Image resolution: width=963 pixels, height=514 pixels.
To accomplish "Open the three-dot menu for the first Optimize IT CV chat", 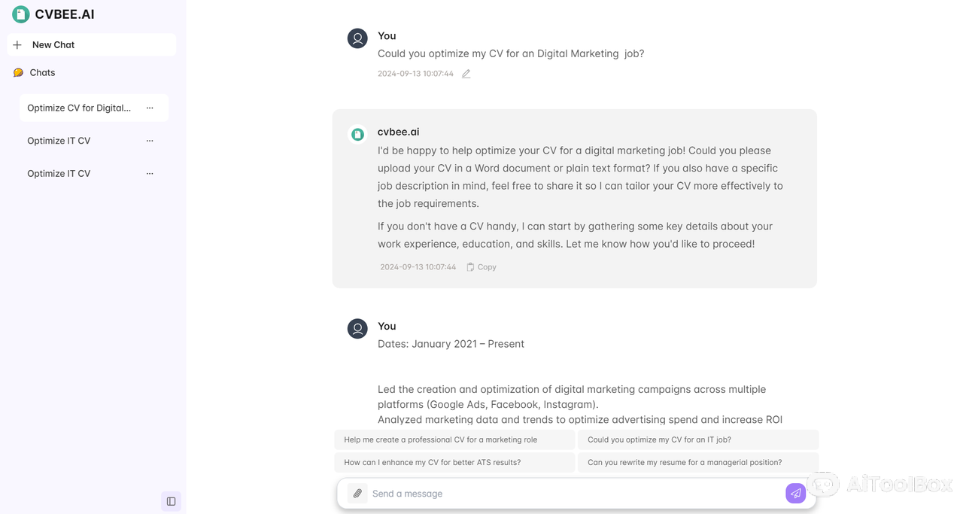I will tap(150, 141).
